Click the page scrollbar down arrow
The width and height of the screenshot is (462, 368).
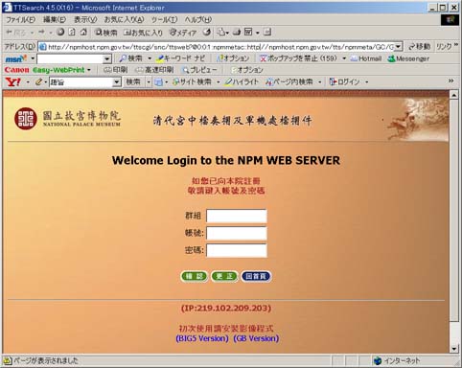tap(454, 349)
